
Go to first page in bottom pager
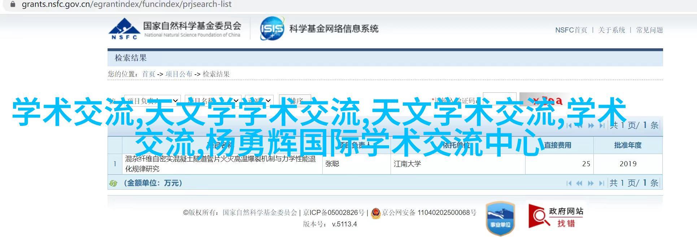[569, 184]
